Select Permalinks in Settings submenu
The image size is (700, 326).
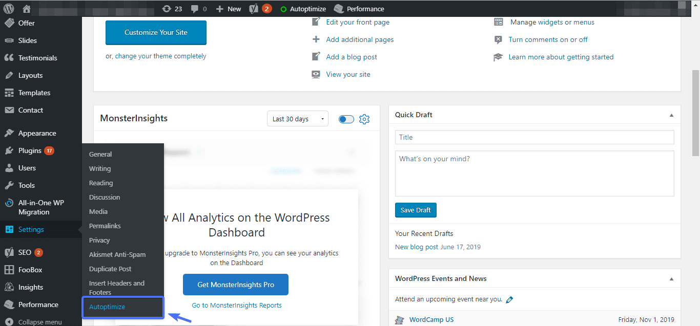tap(105, 226)
